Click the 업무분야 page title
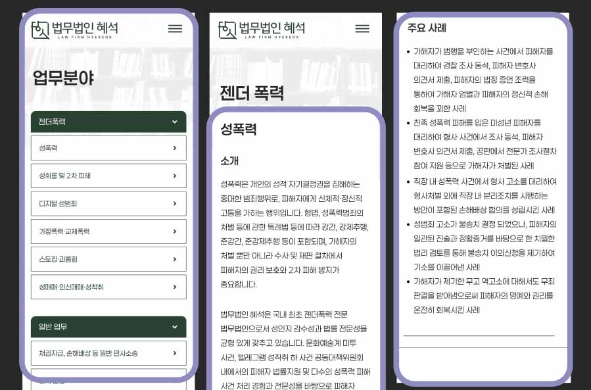The image size is (591, 390). coord(64,78)
